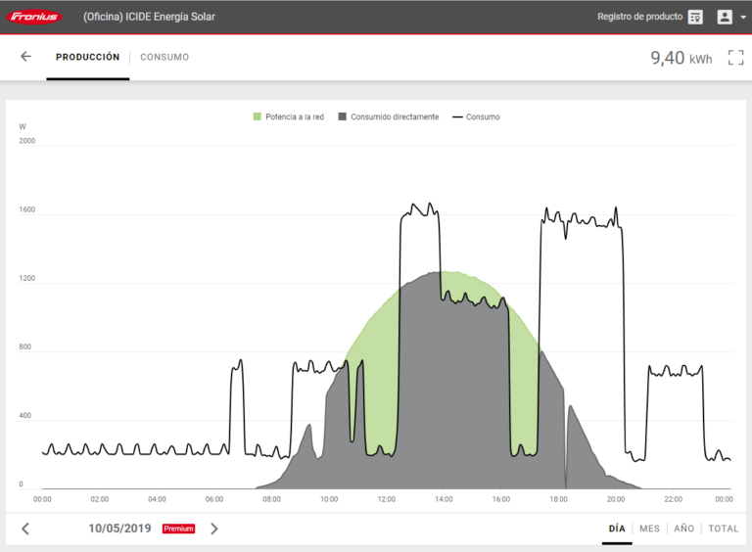Switch to AÑO view
The image size is (752, 552).
pyautogui.click(x=683, y=529)
